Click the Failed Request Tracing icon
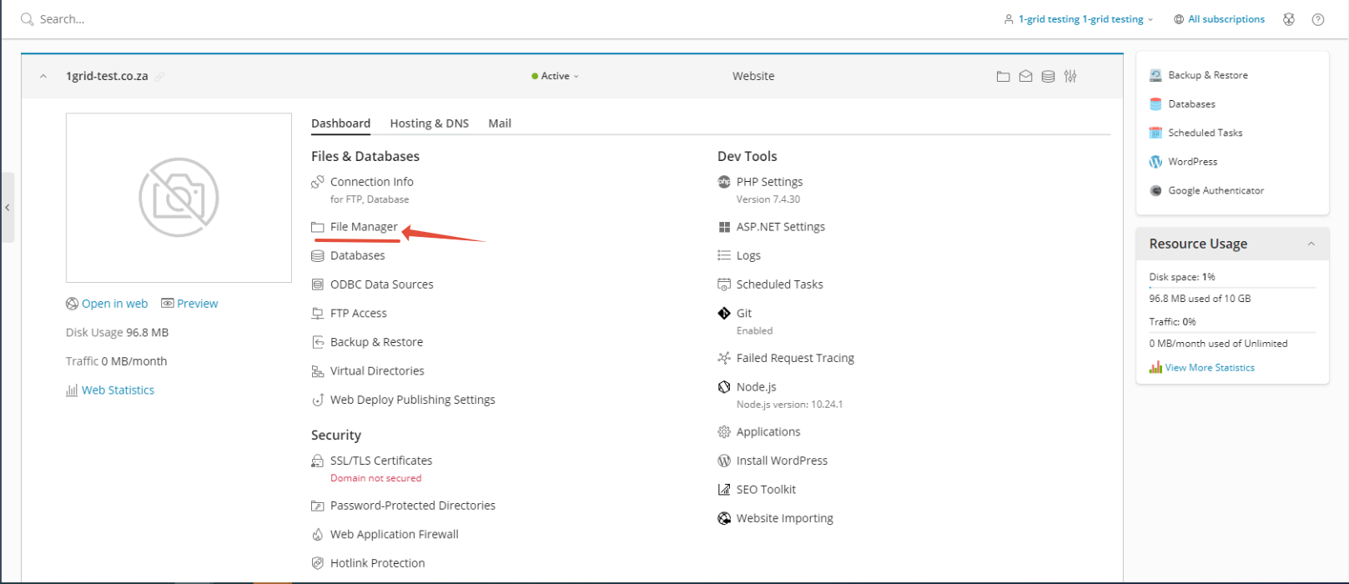 coord(724,358)
